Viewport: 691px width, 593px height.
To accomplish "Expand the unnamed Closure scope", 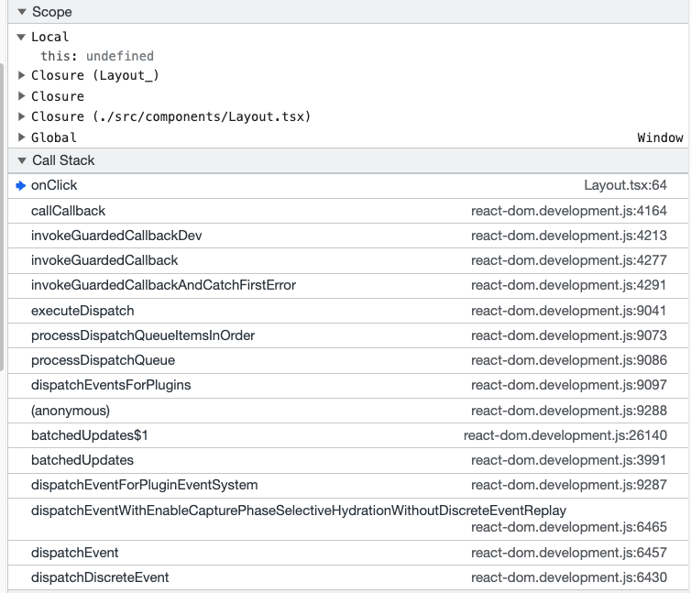I will 22,96.
